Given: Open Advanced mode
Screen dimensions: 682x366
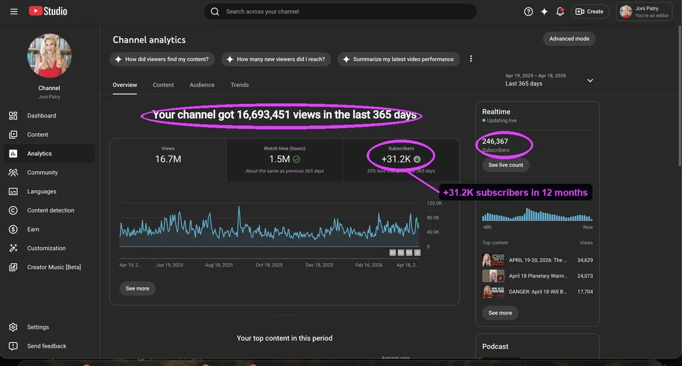Looking at the screenshot, I should coord(569,39).
